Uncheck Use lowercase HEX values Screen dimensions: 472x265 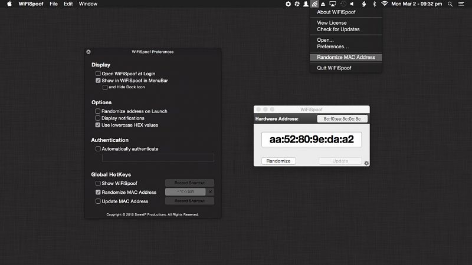pyautogui.click(x=98, y=125)
